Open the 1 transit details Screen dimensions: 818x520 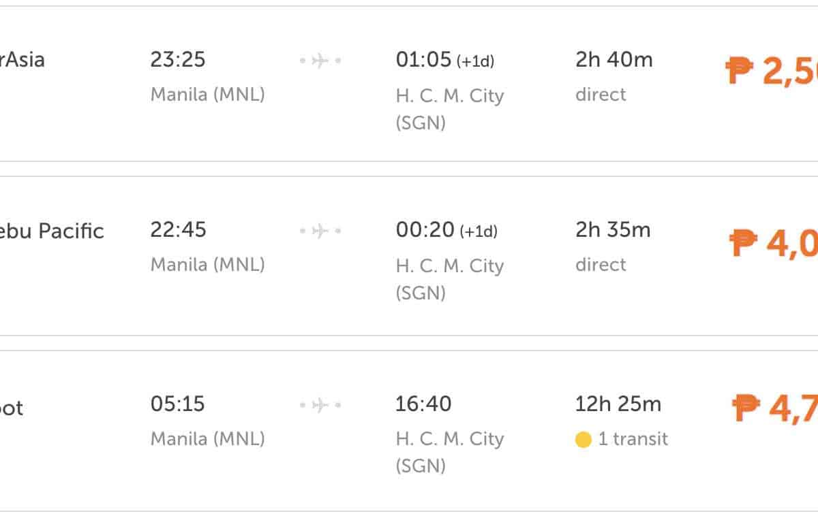pos(632,439)
